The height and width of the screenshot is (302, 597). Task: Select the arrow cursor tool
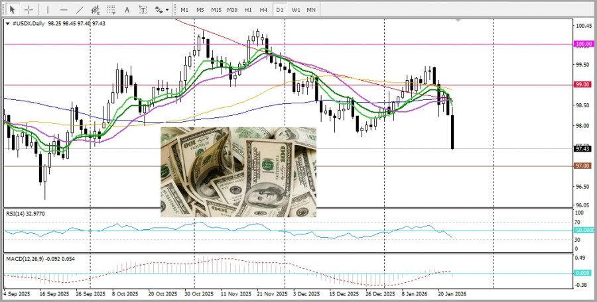coord(12,10)
